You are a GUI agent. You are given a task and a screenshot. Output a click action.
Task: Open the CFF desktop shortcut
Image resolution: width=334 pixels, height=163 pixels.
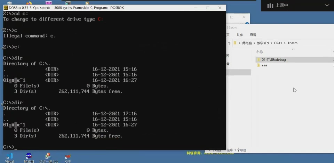click(x=68, y=158)
